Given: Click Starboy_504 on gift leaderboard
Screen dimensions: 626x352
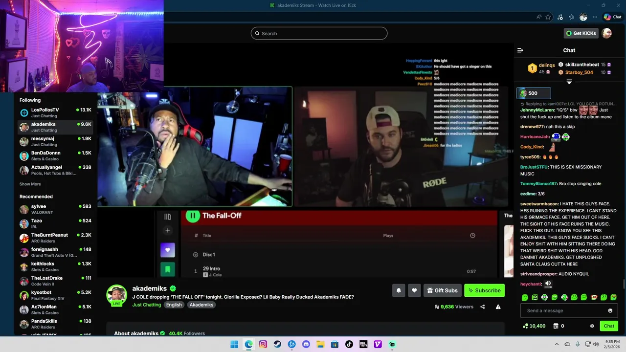Looking at the screenshot, I should point(579,72).
